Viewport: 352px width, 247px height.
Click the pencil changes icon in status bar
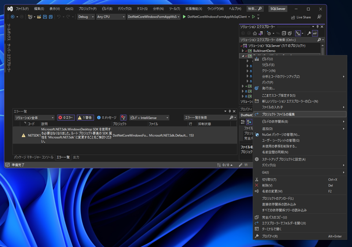click(241, 165)
